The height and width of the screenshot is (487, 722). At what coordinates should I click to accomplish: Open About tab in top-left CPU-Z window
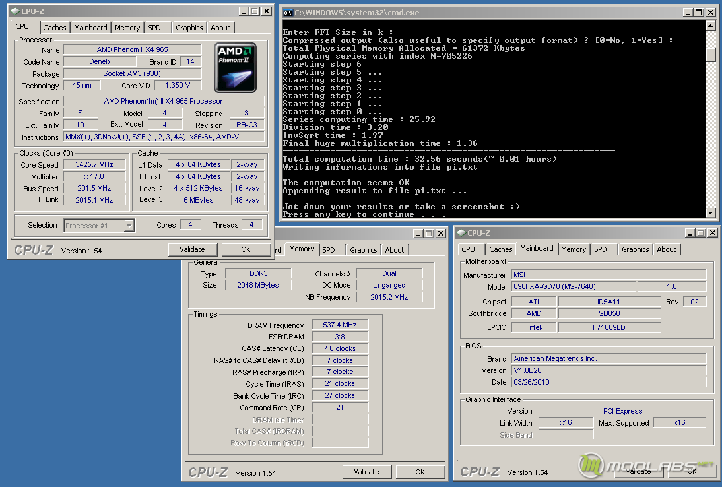coord(220,28)
